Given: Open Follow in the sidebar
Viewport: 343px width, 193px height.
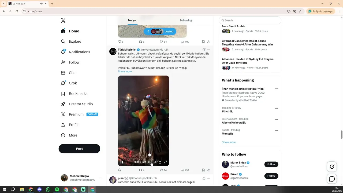Looking at the screenshot, I should pyautogui.click(x=70, y=62).
